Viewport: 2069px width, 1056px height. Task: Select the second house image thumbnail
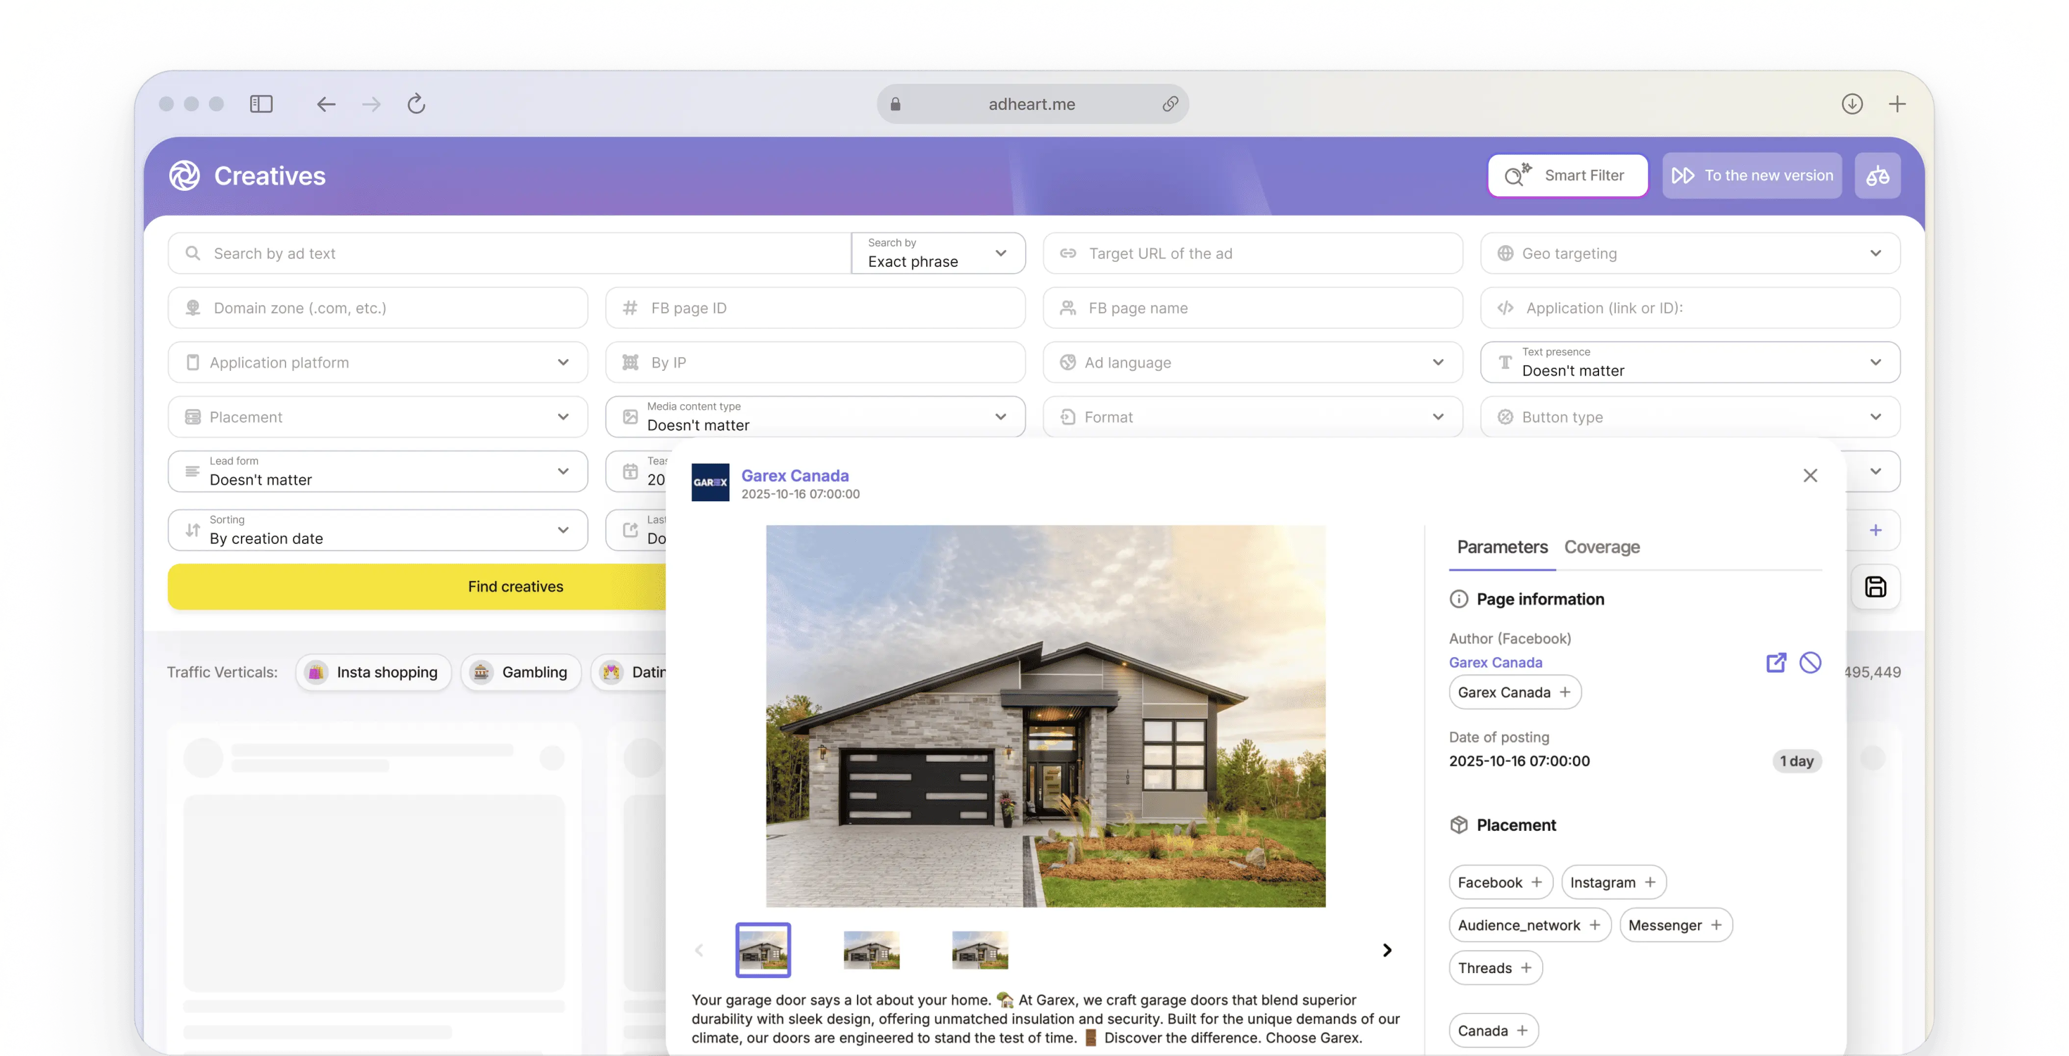872,950
